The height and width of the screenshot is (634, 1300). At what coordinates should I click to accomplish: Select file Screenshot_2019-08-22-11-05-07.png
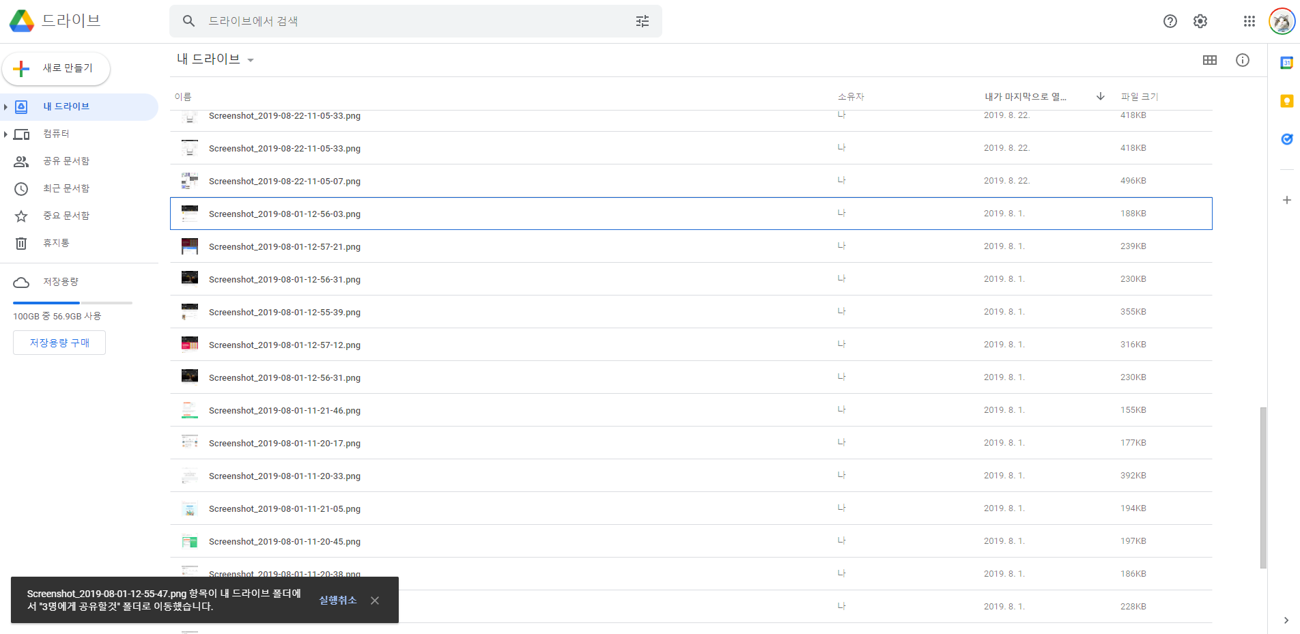click(691, 181)
